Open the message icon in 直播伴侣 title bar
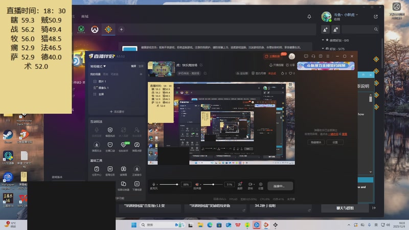This screenshot has height=230, width=409. (x=306, y=56)
